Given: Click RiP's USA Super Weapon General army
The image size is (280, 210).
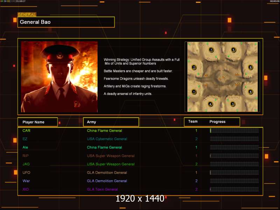Looking at the screenshot, I should (x=111, y=156).
